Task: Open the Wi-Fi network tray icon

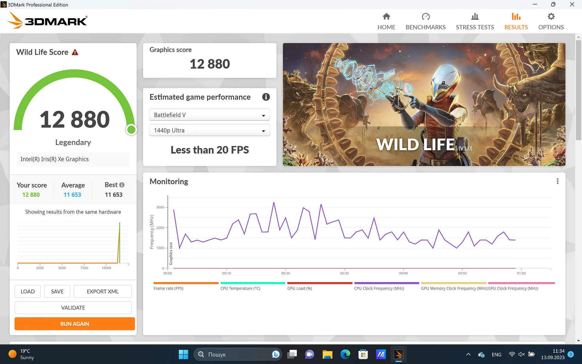Action: tap(512, 354)
